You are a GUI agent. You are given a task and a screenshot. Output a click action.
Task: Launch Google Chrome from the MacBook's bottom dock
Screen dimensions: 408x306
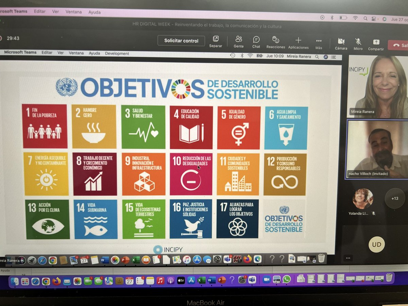(x=46, y=281)
